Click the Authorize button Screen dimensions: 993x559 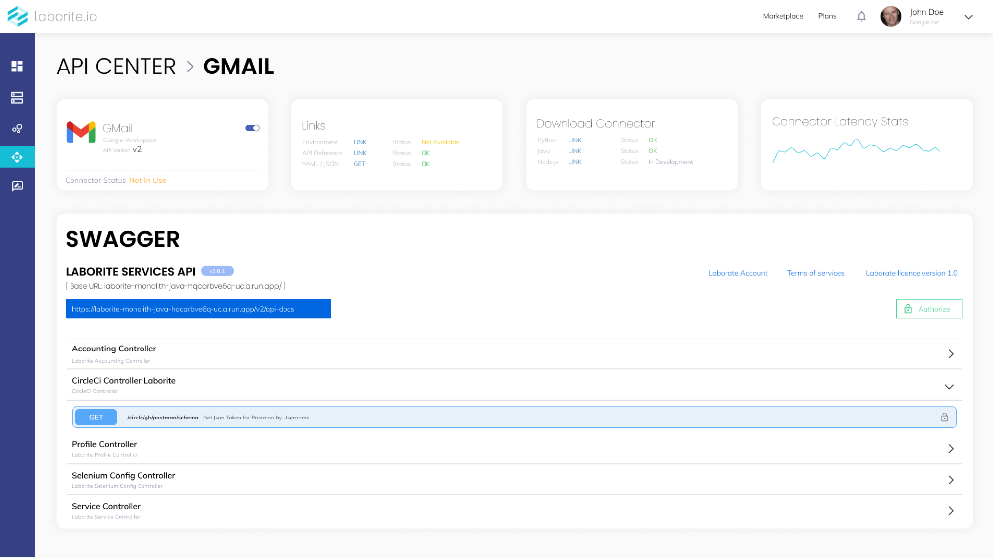click(x=928, y=309)
